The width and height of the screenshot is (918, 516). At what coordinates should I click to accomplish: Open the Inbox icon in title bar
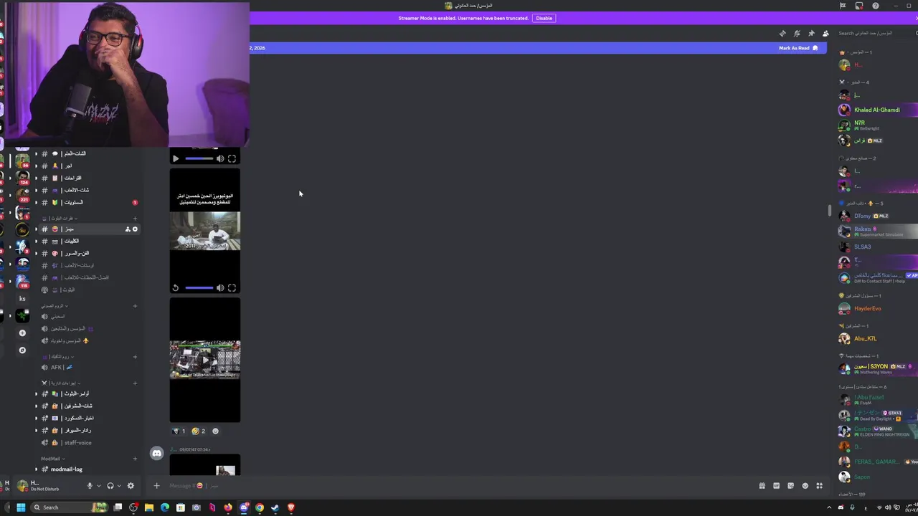point(859,6)
